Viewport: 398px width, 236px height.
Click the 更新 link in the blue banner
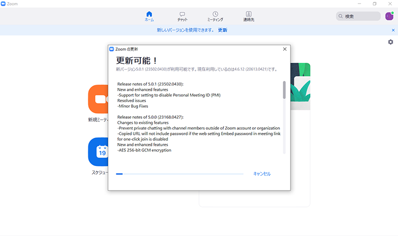coord(222,30)
